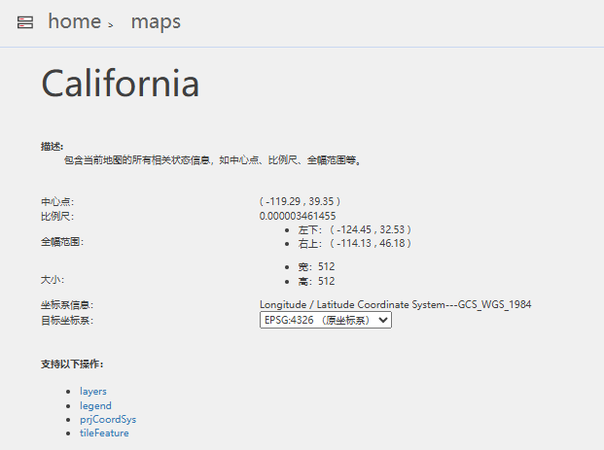Click the California page heading
This screenshot has height=450, width=604.
coord(121,84)
